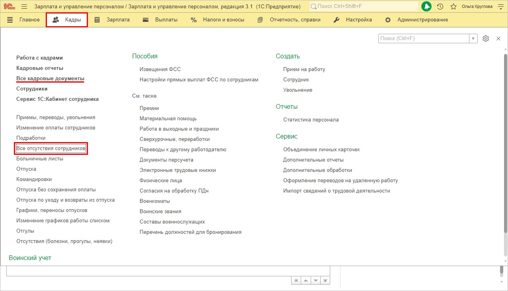Click the menu panel vertical scrollbar

coord(506,144)
